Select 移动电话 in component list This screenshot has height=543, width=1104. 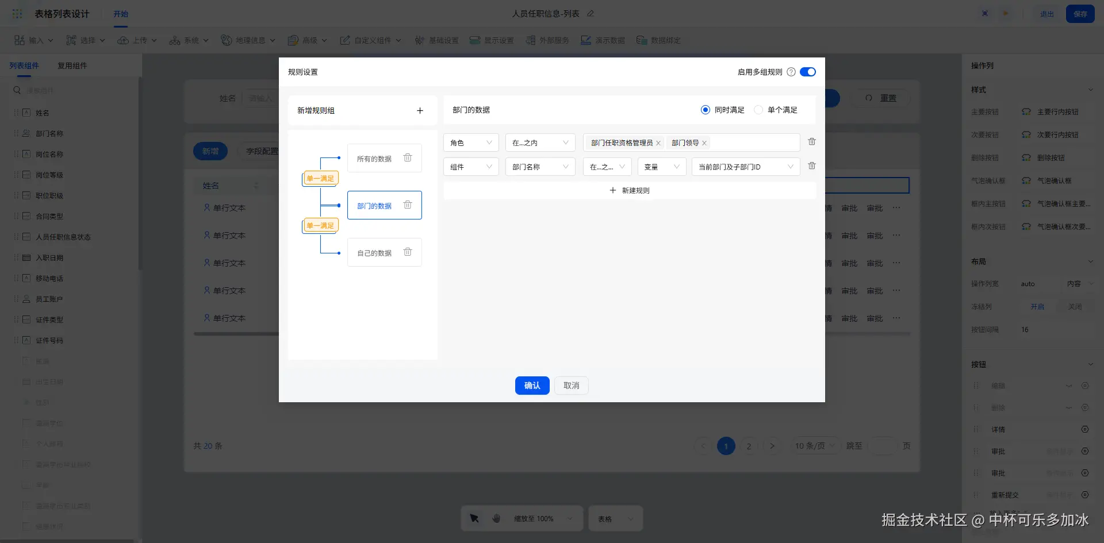coord(49,278)
